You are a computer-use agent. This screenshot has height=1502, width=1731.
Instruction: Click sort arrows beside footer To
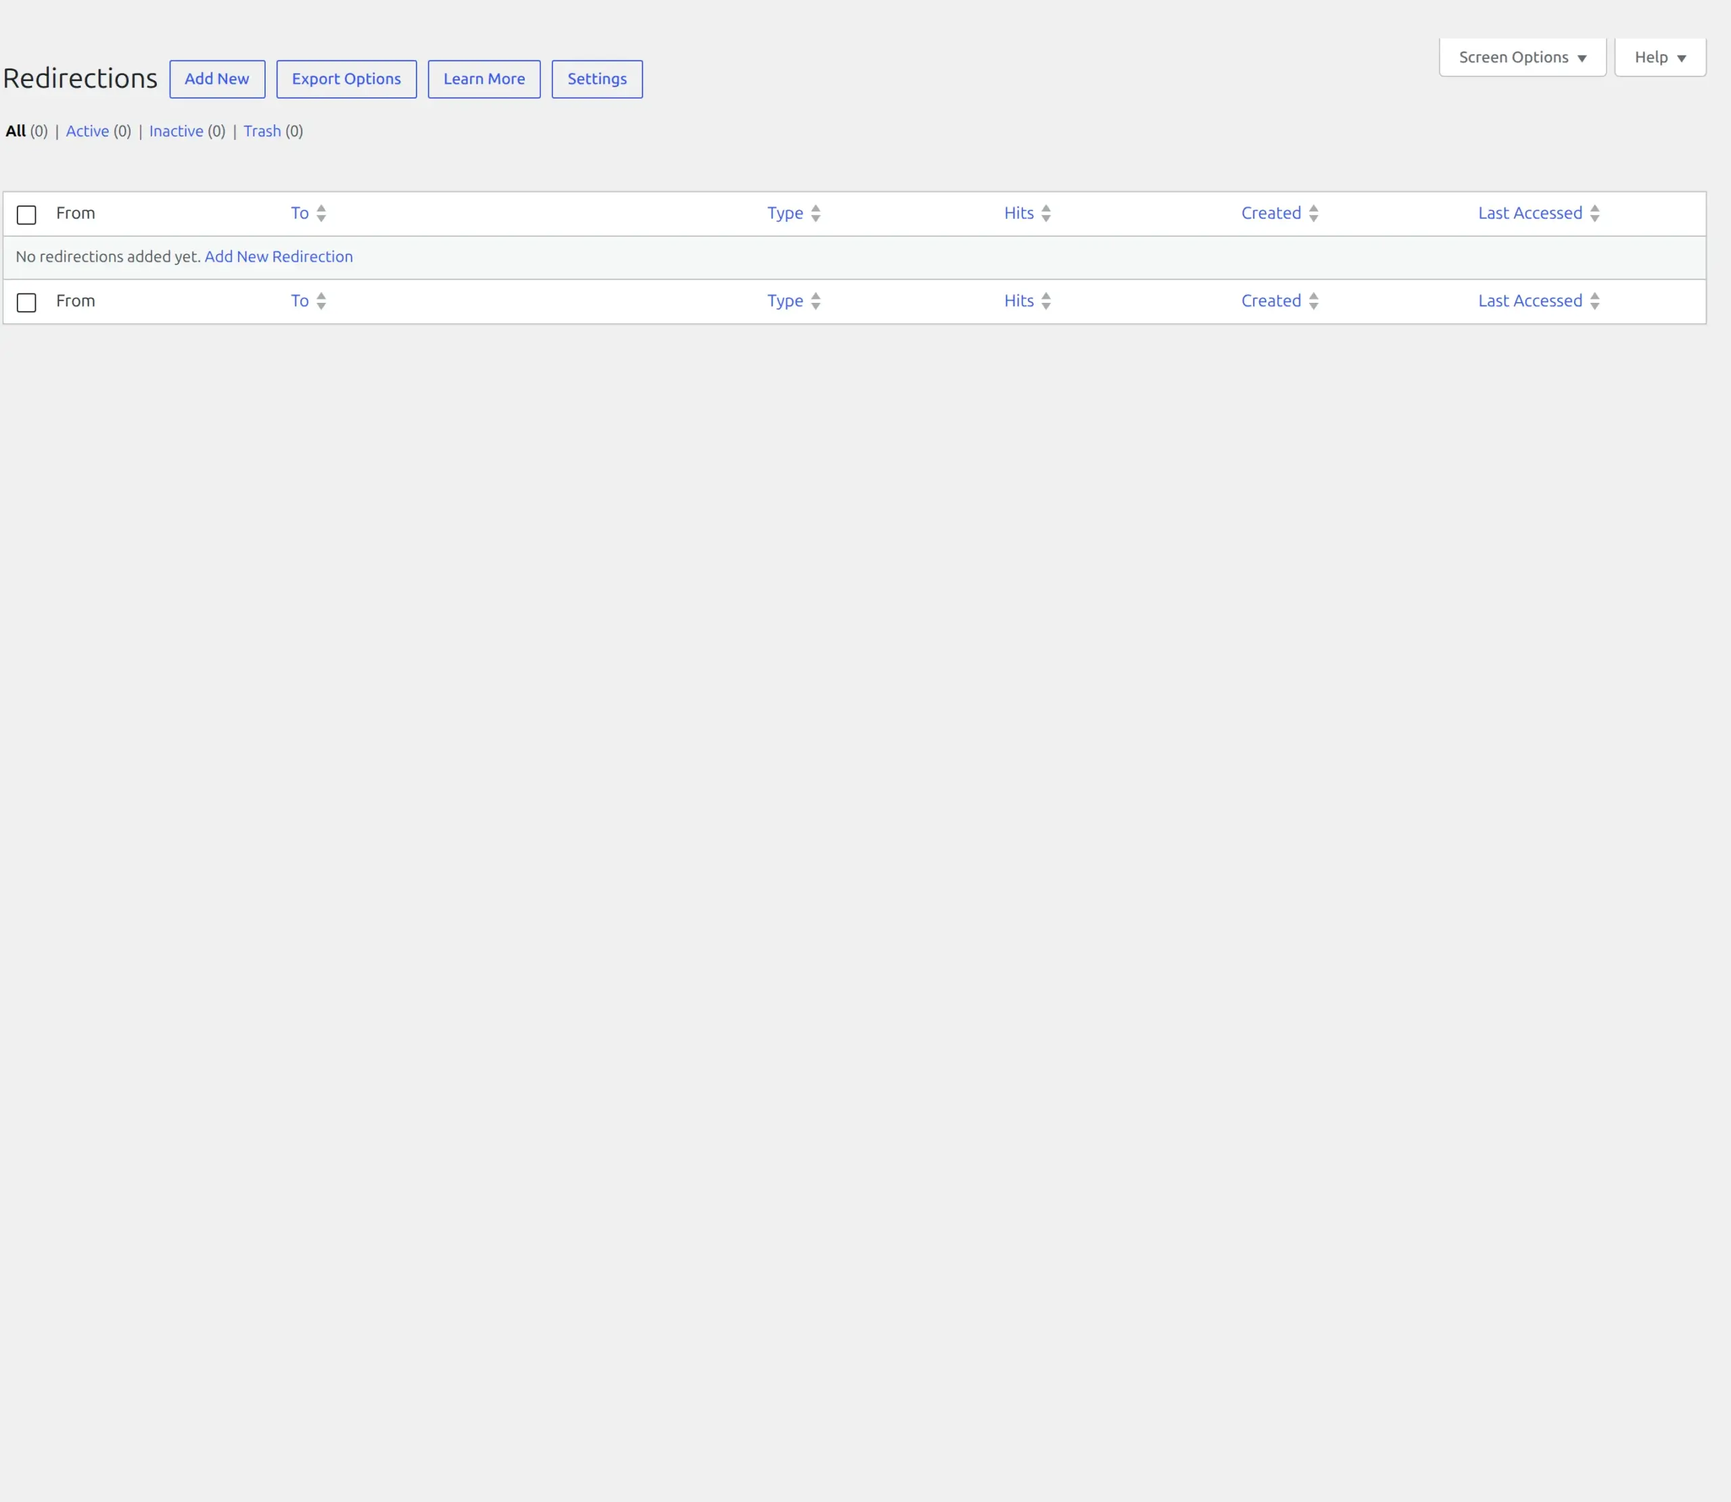[321, 301]
